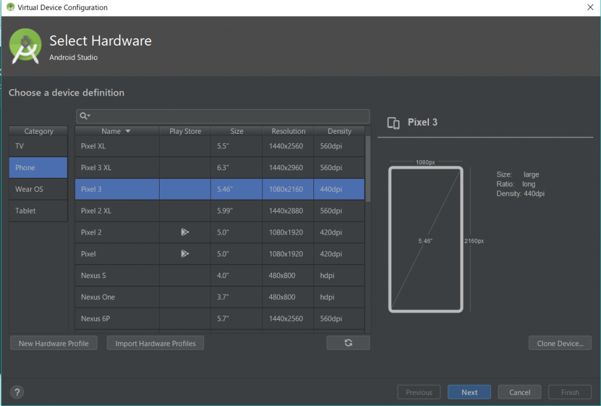Click the refresh device list icon button

tap(348, 343)
